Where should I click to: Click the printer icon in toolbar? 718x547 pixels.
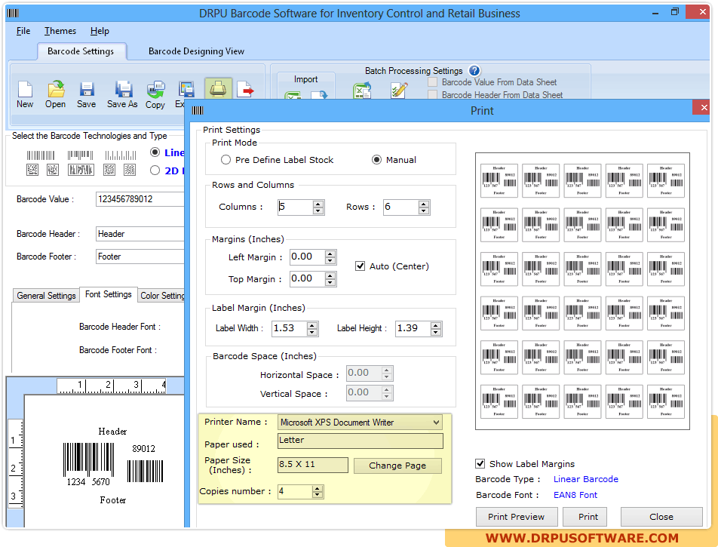(218, 88)
